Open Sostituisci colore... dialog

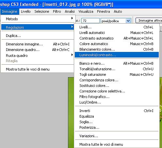tap(117, 86)
